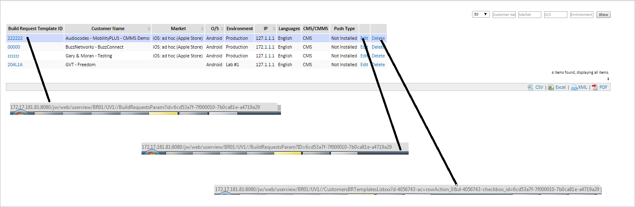Screen dimensions: 635x207
Task: Click the Excel export icon
Action: [x=551, y=87]
